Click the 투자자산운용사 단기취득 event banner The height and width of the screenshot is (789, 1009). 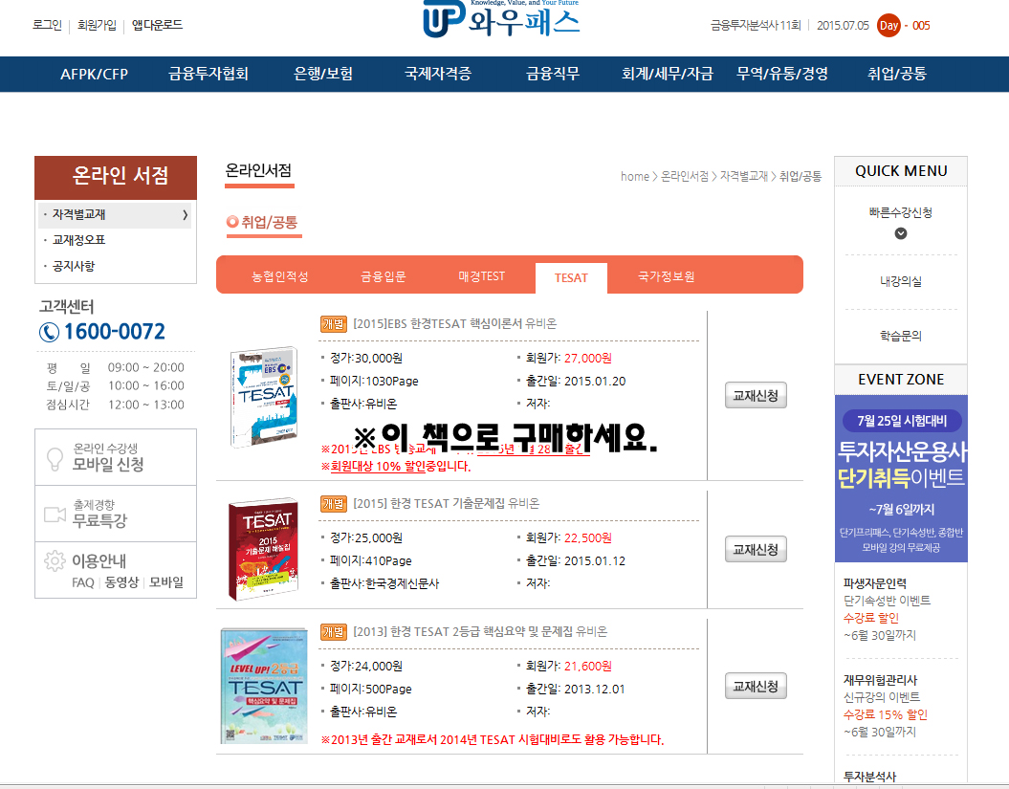pyautogui.click(x=900, y=478)
